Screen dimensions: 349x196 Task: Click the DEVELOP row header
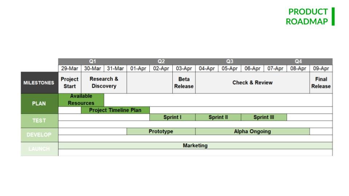click(40, 135)
